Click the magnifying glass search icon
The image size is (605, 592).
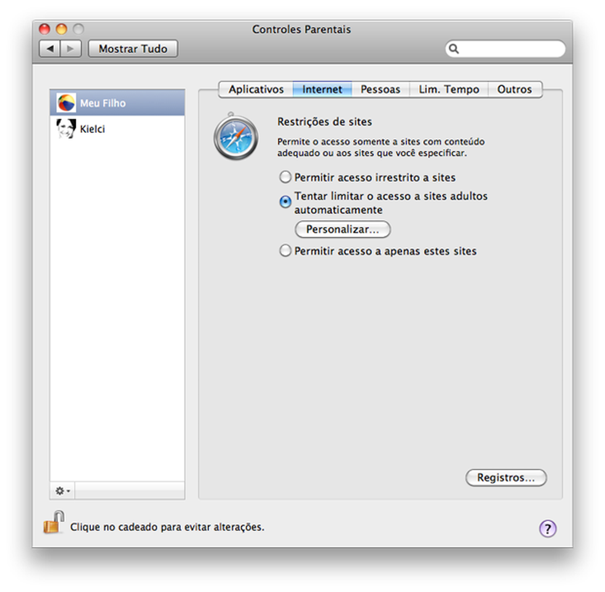454,49
